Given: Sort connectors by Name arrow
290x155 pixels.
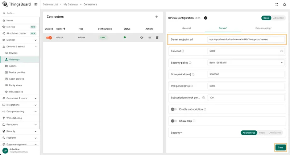Looking at the screenshot, I should coord(65,29).
